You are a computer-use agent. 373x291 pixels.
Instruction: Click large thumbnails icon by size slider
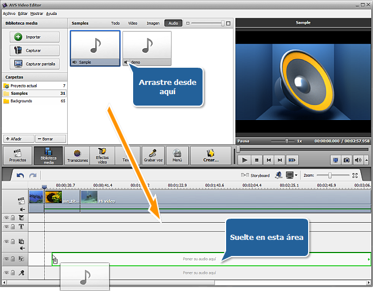228,24
